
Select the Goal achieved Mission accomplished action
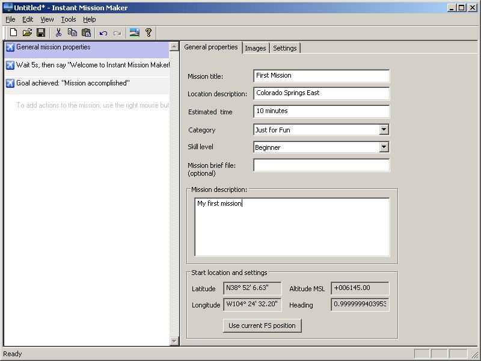[x=87, y=85]
